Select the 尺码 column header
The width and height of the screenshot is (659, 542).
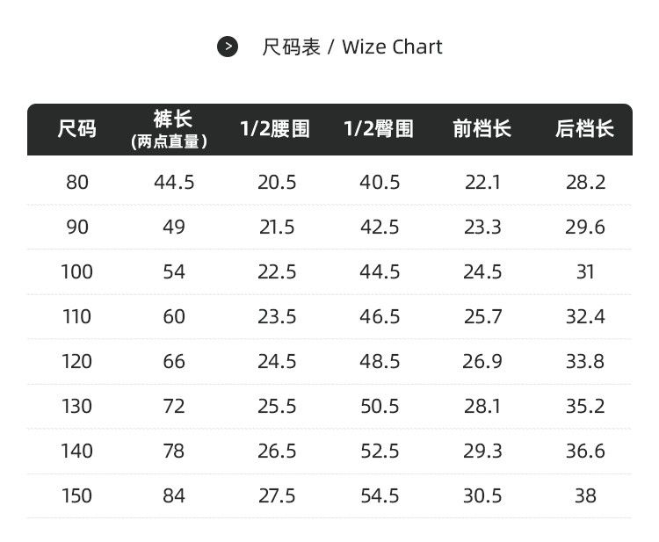click(x=77, y=128)
